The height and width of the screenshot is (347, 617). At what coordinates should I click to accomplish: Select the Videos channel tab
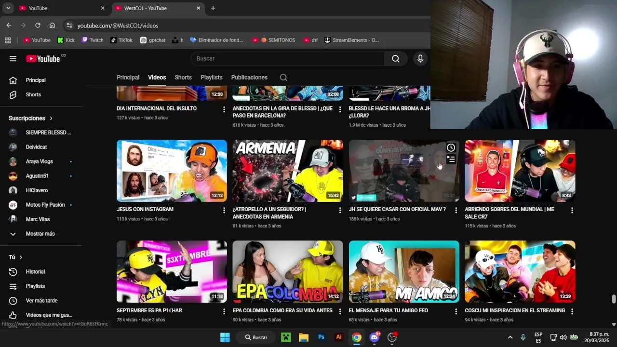pos(157,78)
